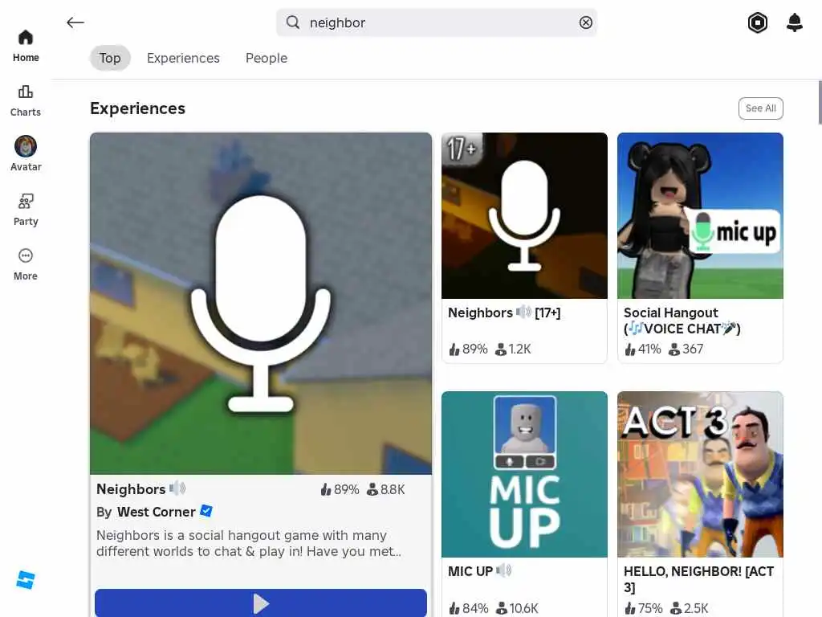Open the Charts section
822x617 pixels.
point(26,100)
